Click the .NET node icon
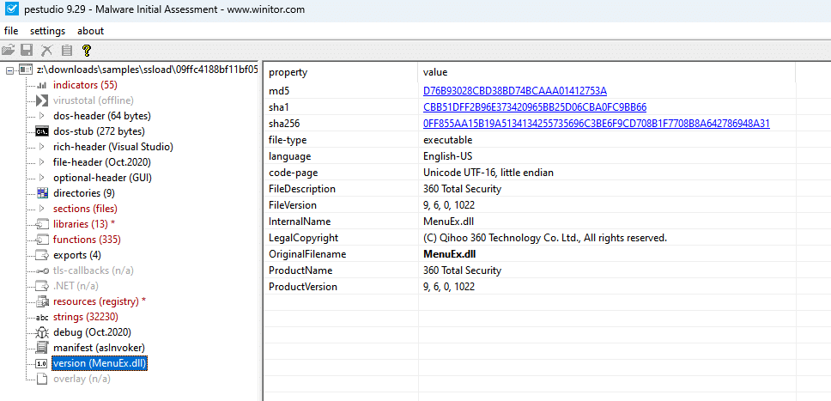Viewport: 831px width, 401px height. [x=42, y=286]
